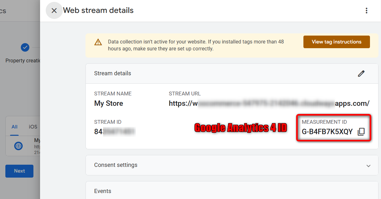The height and width of the screenshot is (199, 381).
Task: Open the Events section
Action: 232,190
